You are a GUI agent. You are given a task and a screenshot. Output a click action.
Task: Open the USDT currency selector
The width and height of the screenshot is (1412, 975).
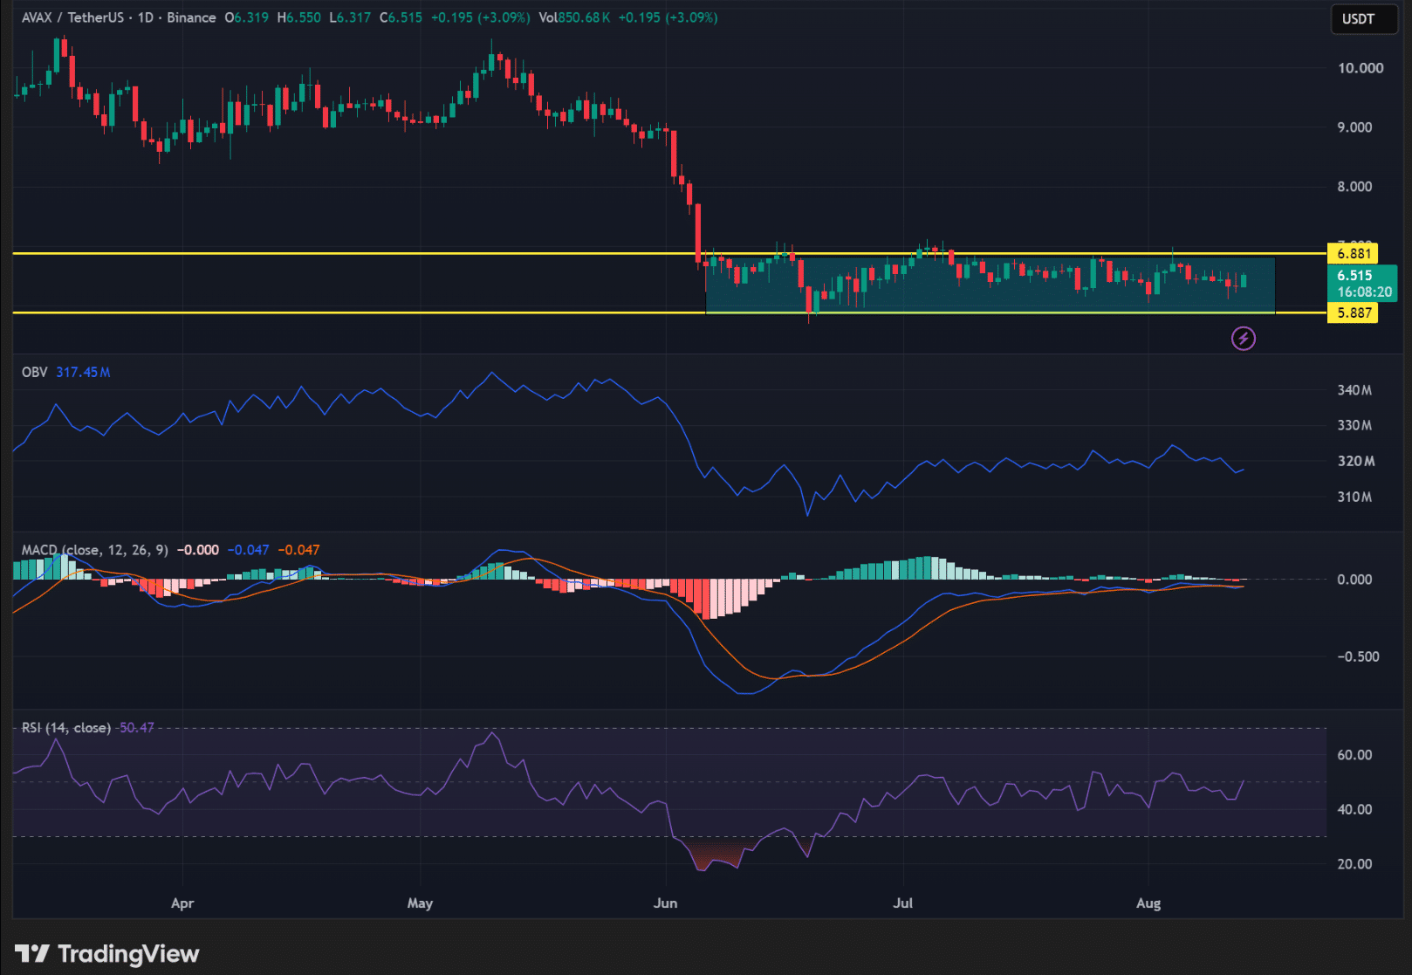[x=1364, y=18]
